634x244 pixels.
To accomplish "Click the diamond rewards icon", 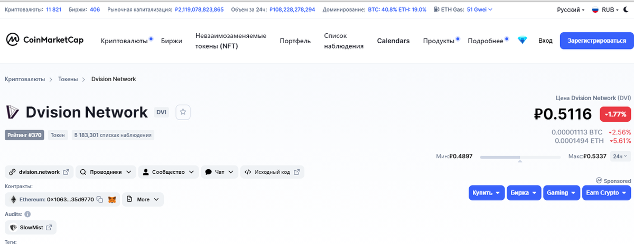I will coord(522,41).
